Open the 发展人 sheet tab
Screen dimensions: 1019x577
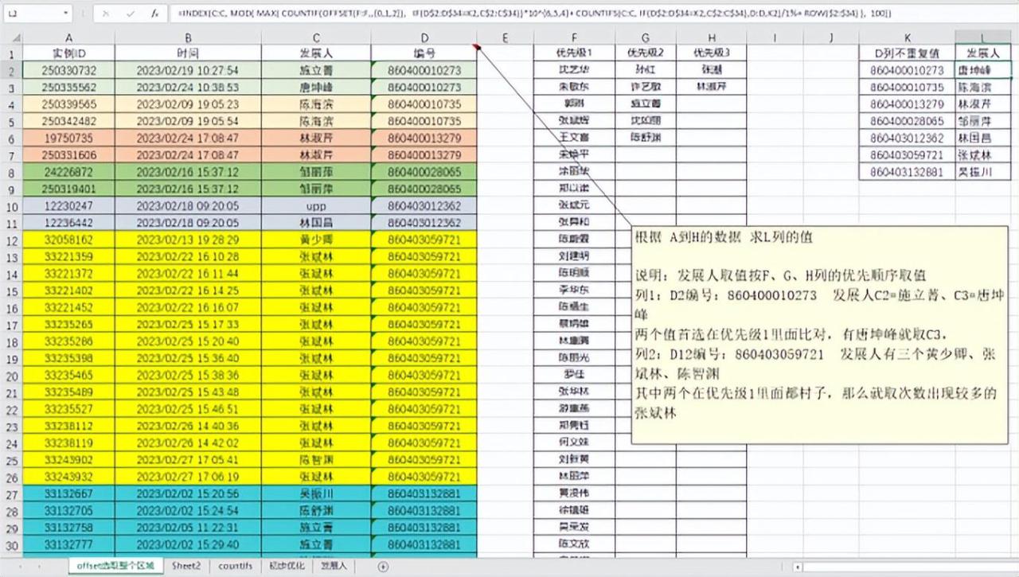(334, 566)
